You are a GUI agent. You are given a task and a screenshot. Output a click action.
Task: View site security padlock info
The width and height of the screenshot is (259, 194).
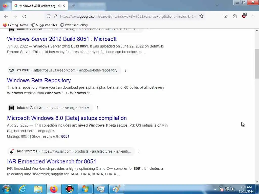56,16
